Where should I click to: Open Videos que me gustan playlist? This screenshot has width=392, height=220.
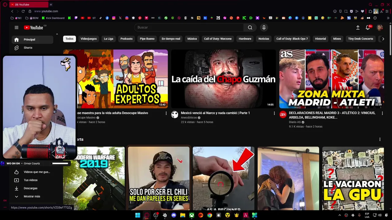click(32, 172)
